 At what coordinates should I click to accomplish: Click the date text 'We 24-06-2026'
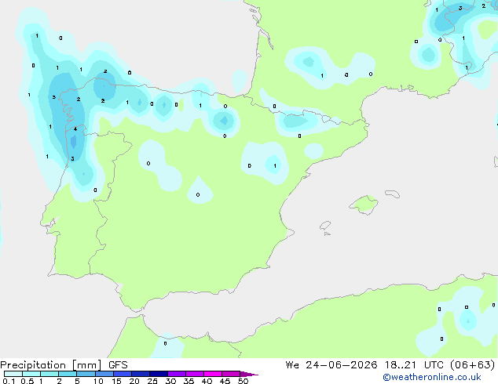coord(331,365)
